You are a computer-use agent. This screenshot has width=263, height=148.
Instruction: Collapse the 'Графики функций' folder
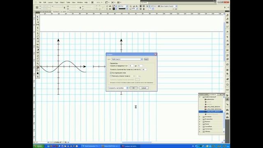click(200, 97)
